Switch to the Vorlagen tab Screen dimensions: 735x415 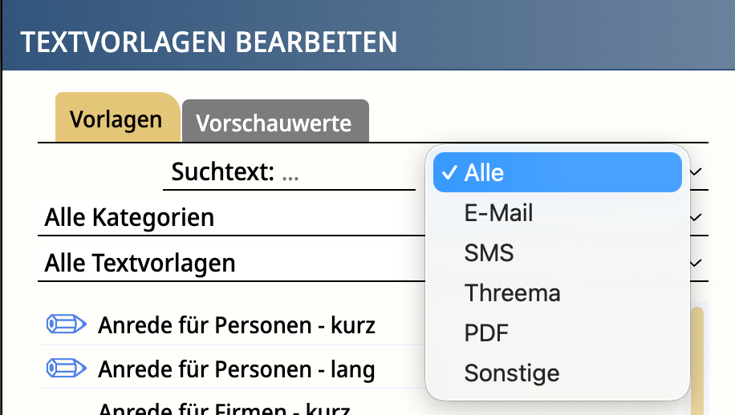[117, 119]
